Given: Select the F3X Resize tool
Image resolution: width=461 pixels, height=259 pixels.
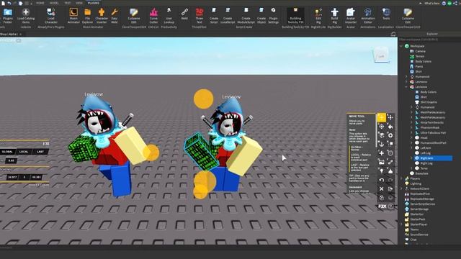Looking at the screenshot, I should click(x=390, y=117).
